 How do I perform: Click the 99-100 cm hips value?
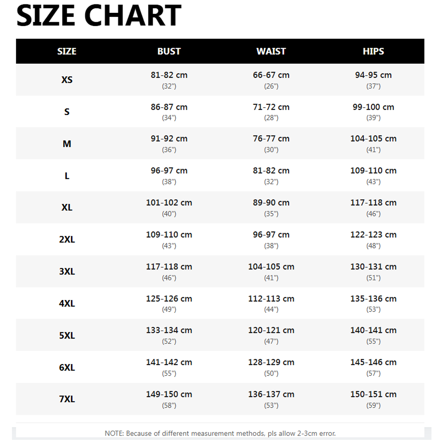click(373, 107)
